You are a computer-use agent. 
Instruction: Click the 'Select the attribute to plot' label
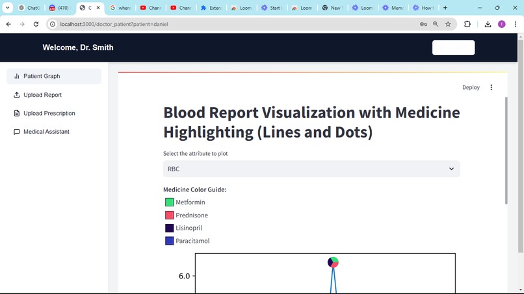tap(196, 154)
